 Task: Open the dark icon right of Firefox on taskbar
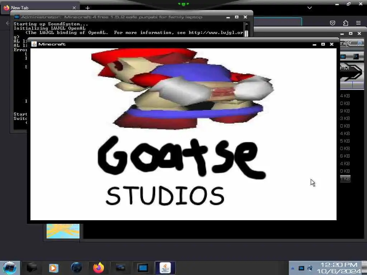[x=120, y=268]
